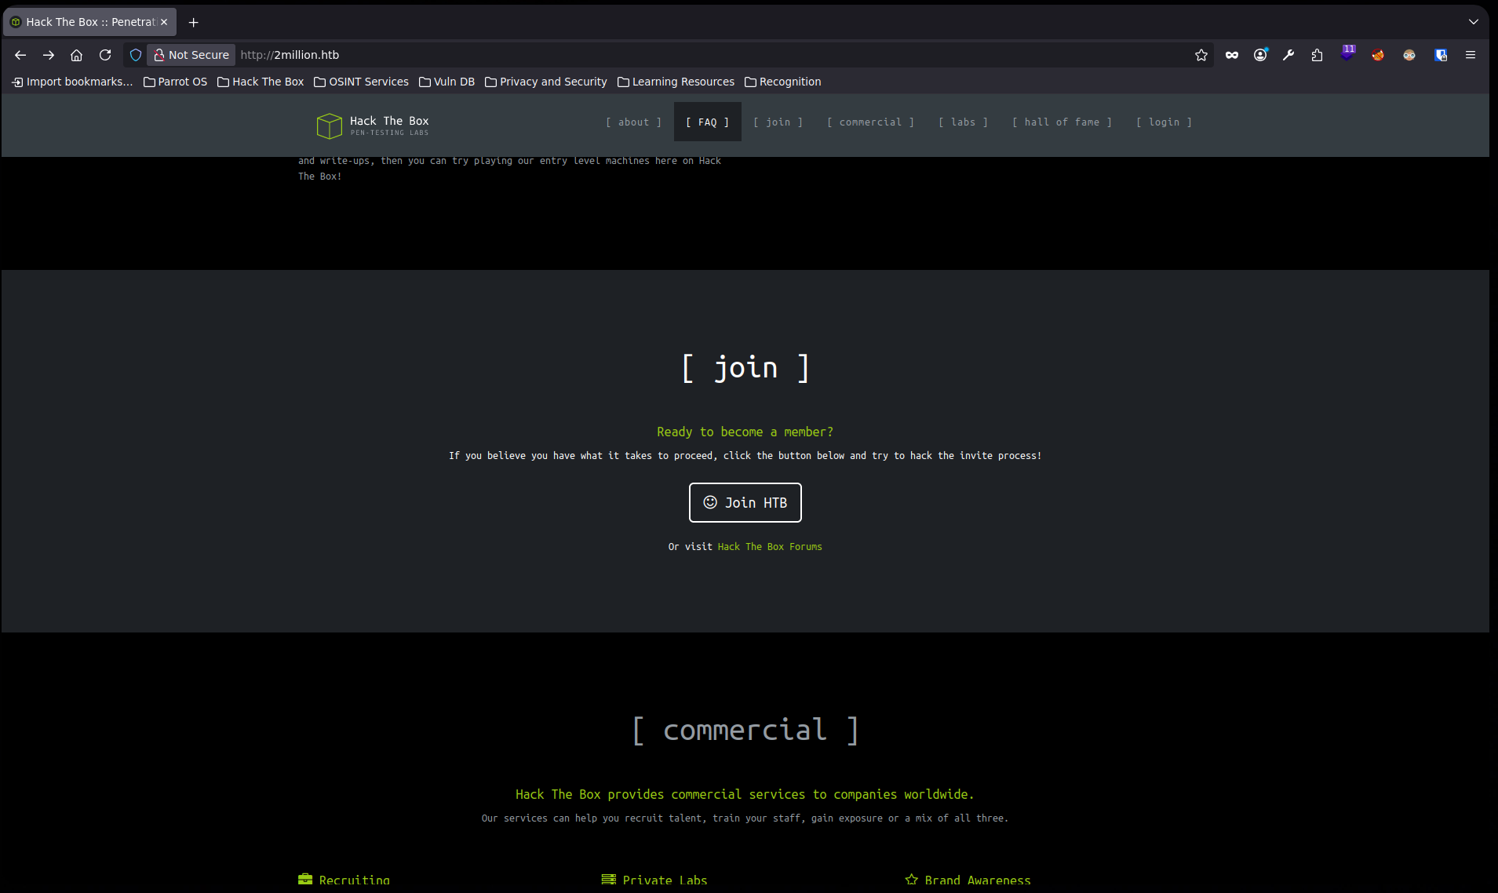The image size is (1498, 893).
Task: Open a new browser tab
Action: 194,22
